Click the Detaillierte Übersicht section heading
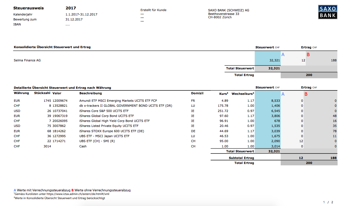 (x=62, y=88)
